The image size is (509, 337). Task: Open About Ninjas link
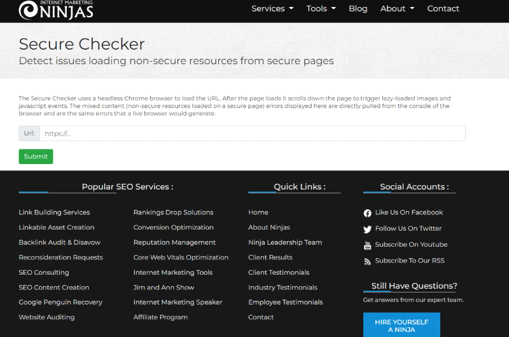click(269, 228)
